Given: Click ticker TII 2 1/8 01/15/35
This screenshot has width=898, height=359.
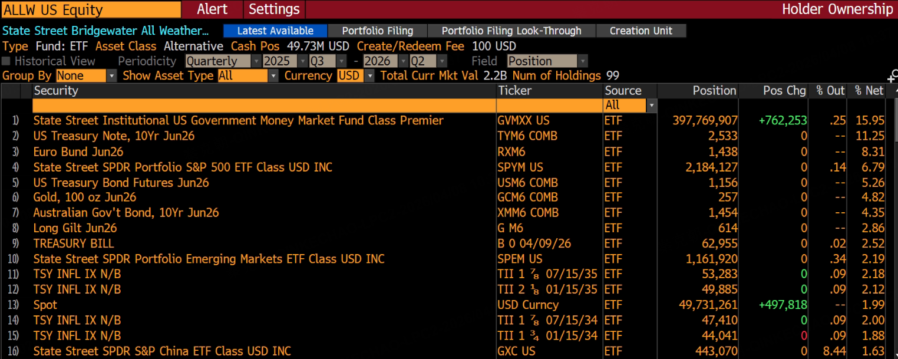Looking at the screenshot, I should (x=548, y=289).
